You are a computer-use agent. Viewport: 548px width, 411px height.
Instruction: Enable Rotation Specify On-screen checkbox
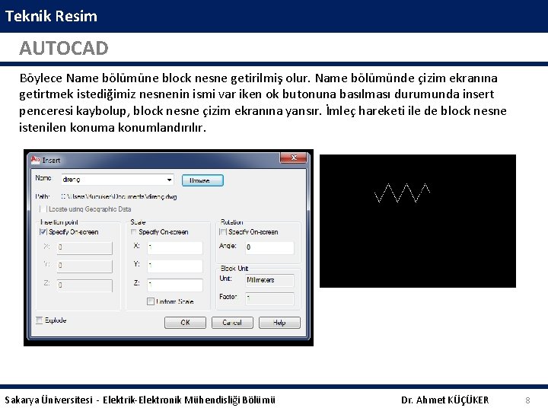tap(222, 231)
